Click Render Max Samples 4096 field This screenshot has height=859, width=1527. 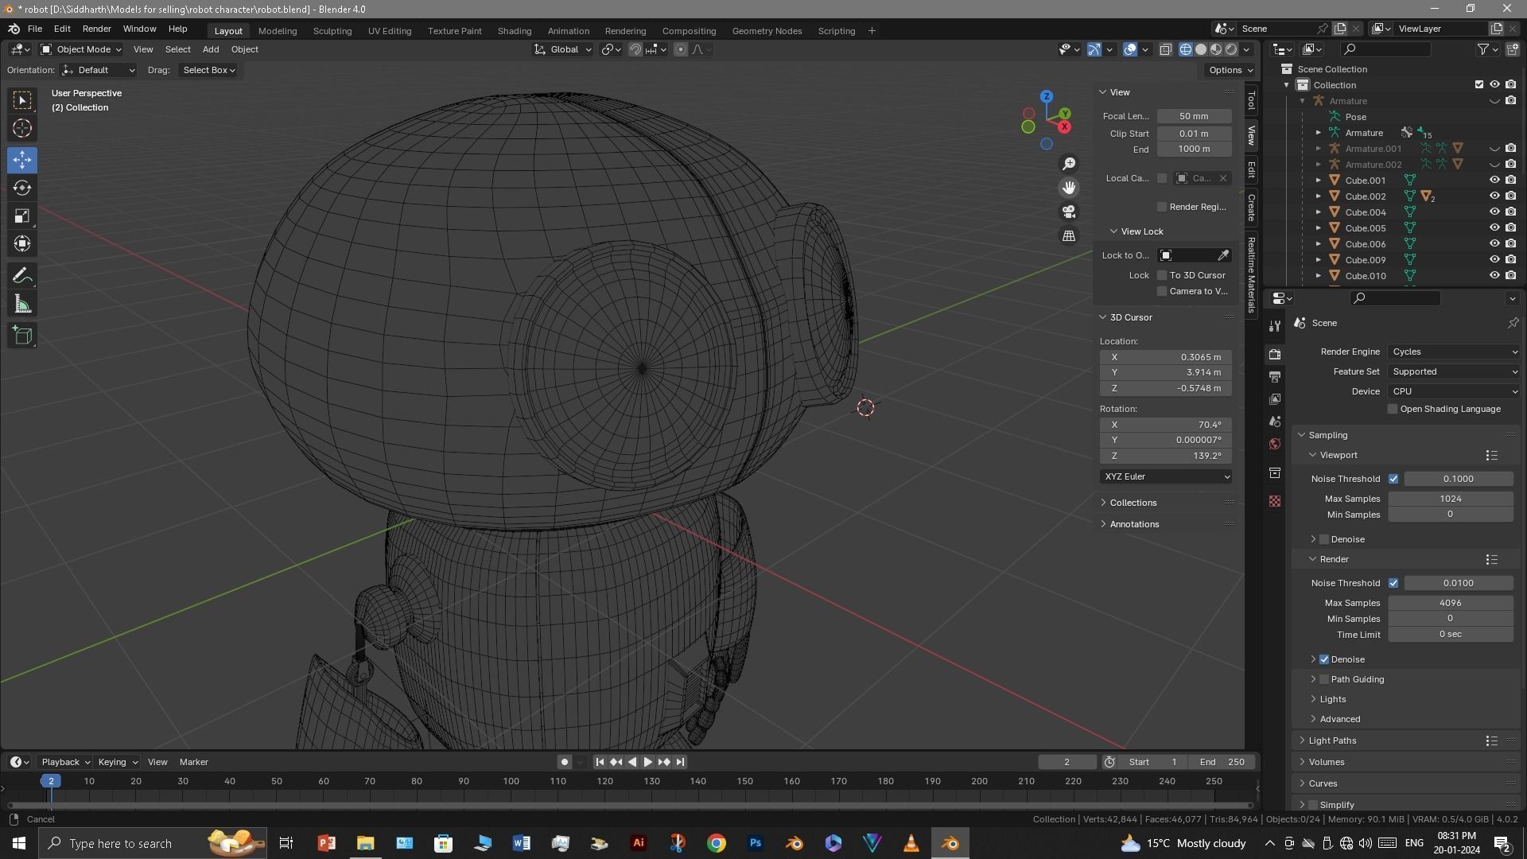click(x=1450, y=603)
